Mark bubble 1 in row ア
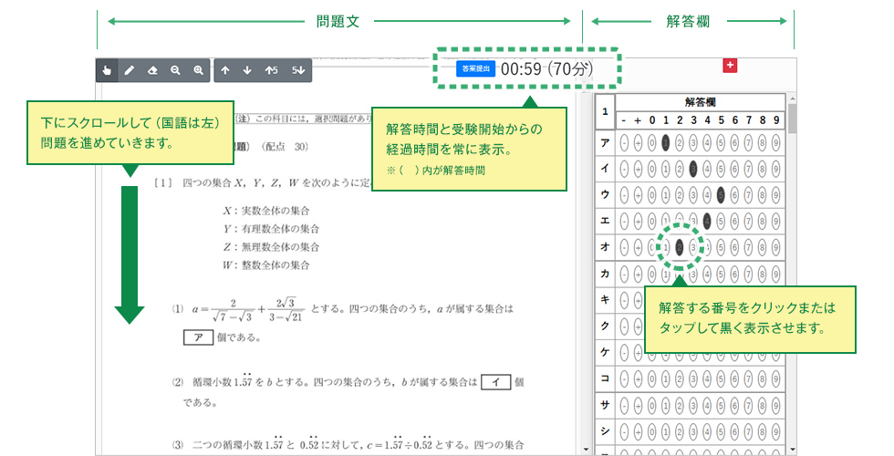The image size is (894, 456). point(665,142)
